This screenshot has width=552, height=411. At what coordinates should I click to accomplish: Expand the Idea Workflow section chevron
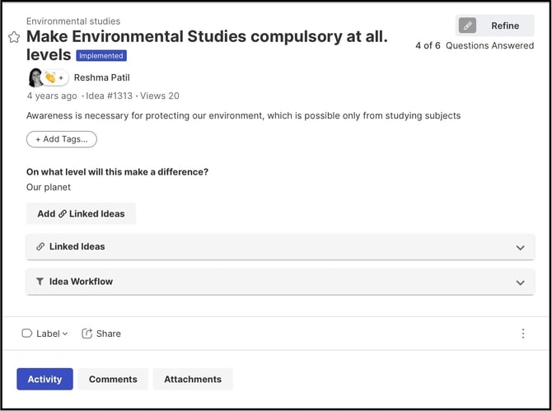point(520,282)
